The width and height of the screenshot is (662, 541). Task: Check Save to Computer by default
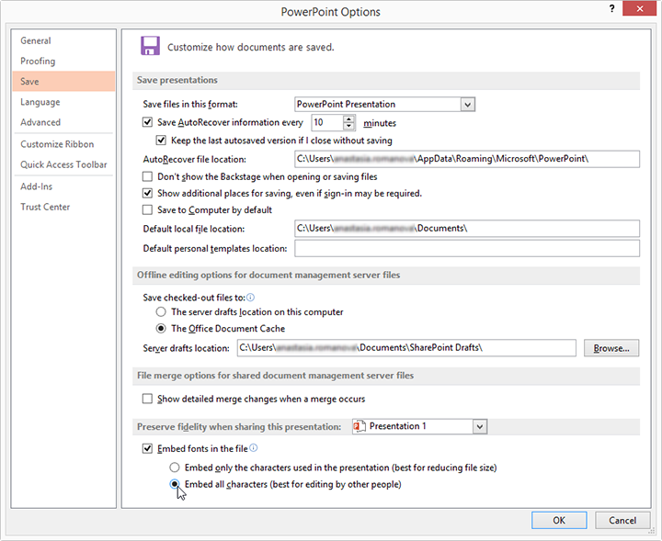click(x=148, y=209)
